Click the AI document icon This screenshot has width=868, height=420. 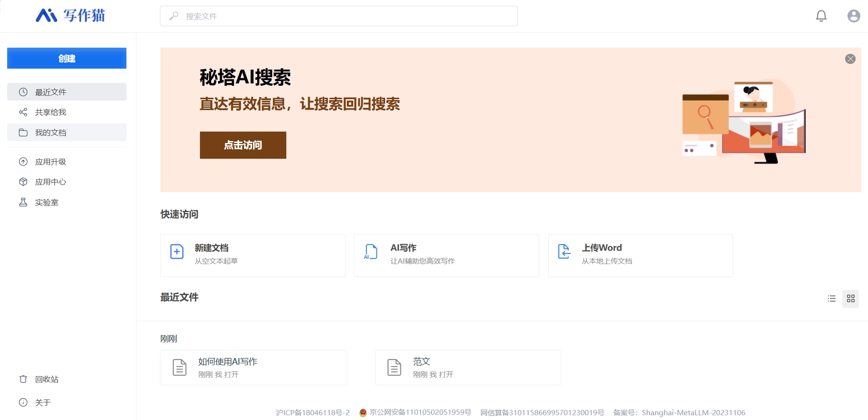pyautogui.click(x=371, y=251)
